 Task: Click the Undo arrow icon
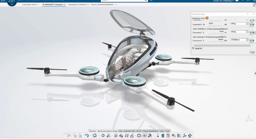pyautogui.click(x=87, y=135)
